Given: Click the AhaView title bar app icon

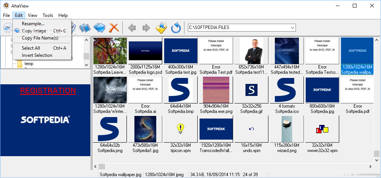Looking at the screenshot, I should coord(6,6).
